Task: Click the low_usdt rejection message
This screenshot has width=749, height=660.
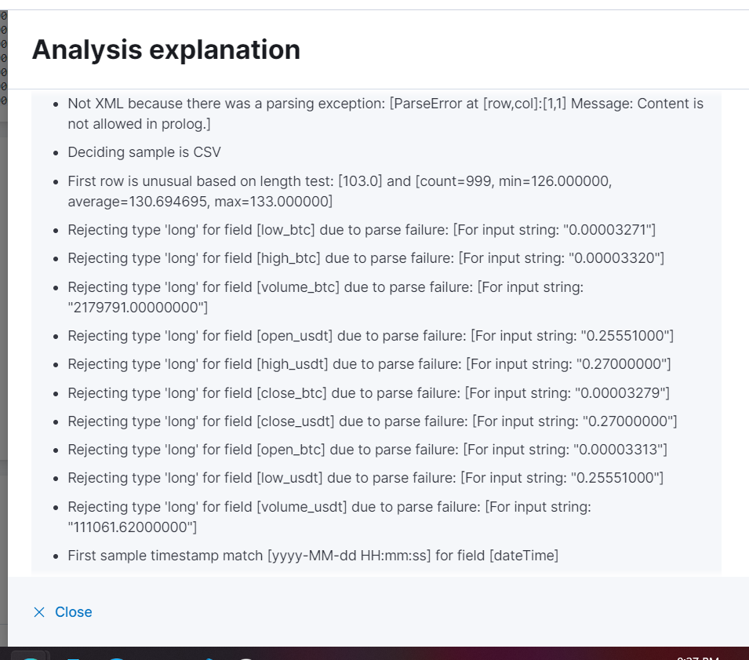Action: (x=365, y=478)
